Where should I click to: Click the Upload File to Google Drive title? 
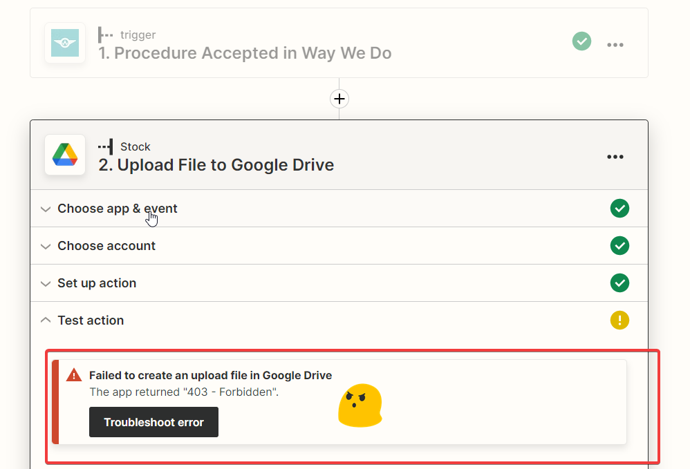(x=216, y=165)
